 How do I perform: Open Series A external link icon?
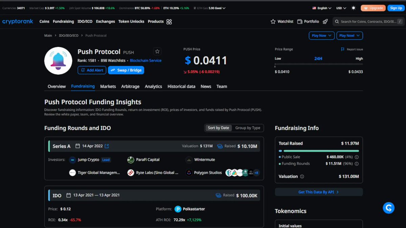click(107, 146)
